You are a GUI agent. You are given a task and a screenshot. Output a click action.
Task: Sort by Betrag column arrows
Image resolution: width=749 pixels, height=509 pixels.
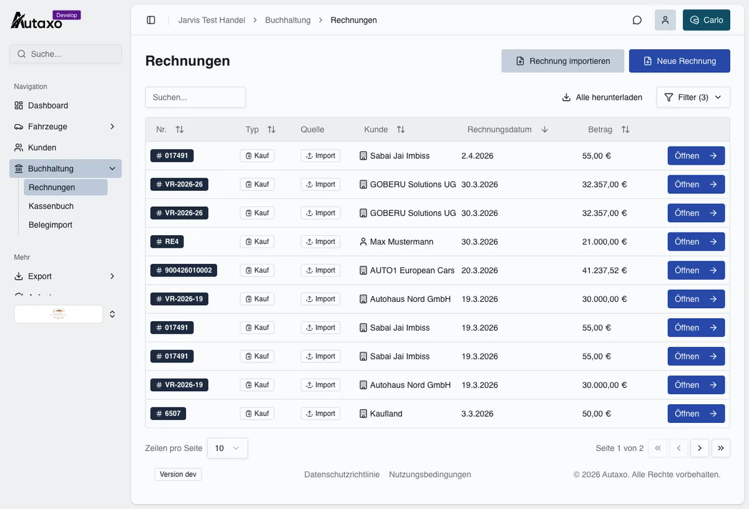coord(625,130)
